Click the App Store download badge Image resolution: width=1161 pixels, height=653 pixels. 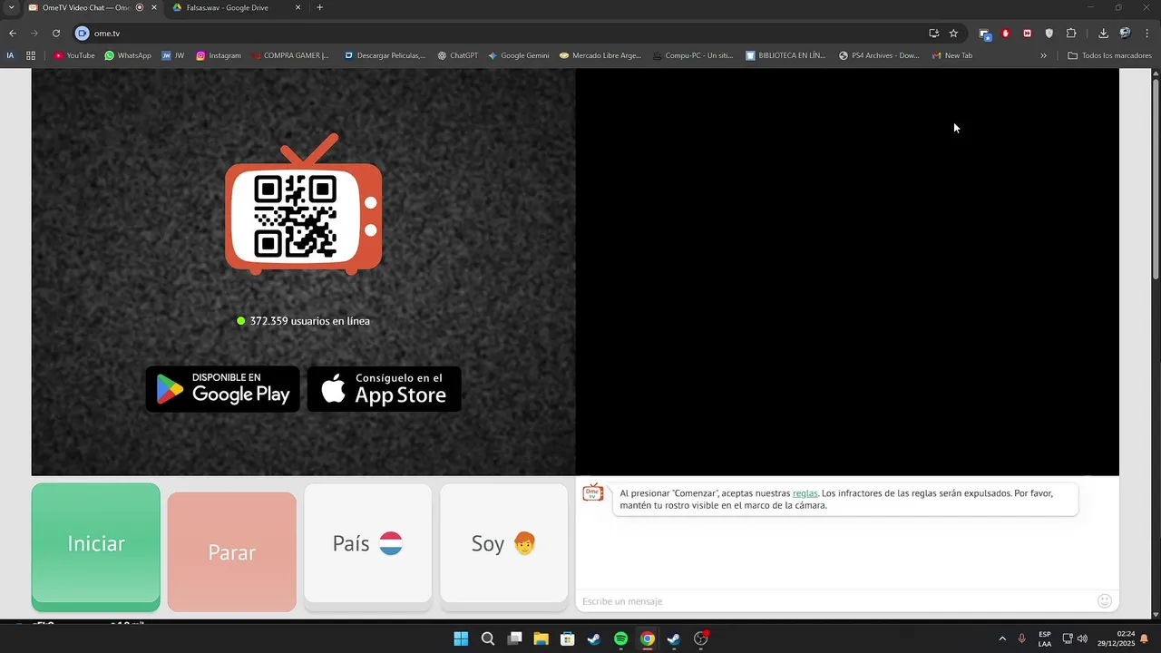pyautogui.click(x=384, y=389)
